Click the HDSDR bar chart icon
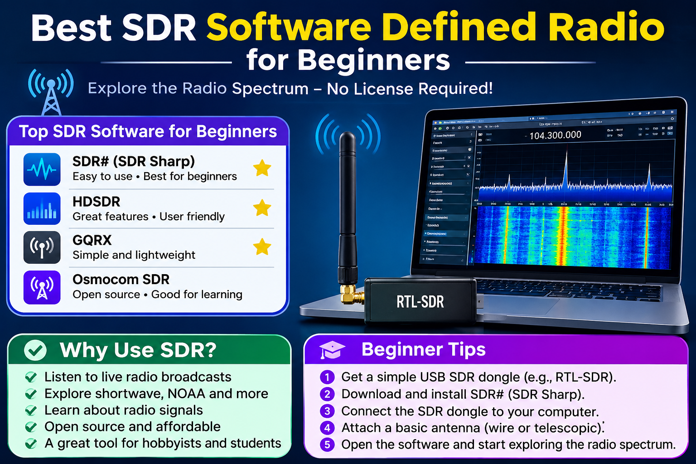696x464 pixels. pyautogui.click(x=42, y=208)
